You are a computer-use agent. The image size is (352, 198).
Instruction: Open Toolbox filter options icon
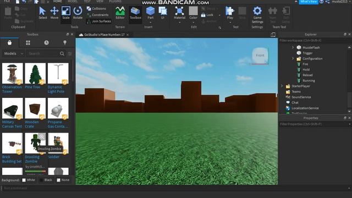tap(70, 54)
